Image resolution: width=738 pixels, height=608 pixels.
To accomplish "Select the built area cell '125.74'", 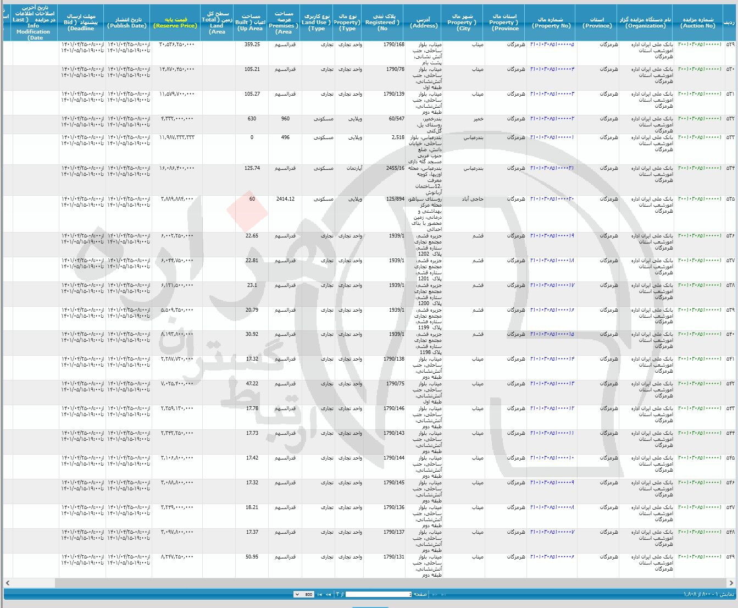I will point(252,168).
